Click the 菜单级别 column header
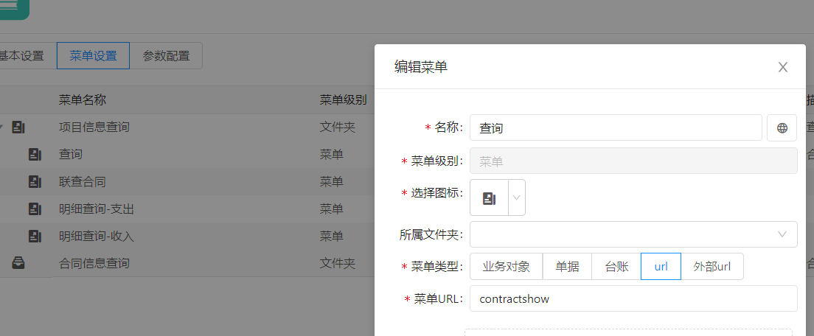The width and height of the screenshot is (814, 336). tap(343, 100)
